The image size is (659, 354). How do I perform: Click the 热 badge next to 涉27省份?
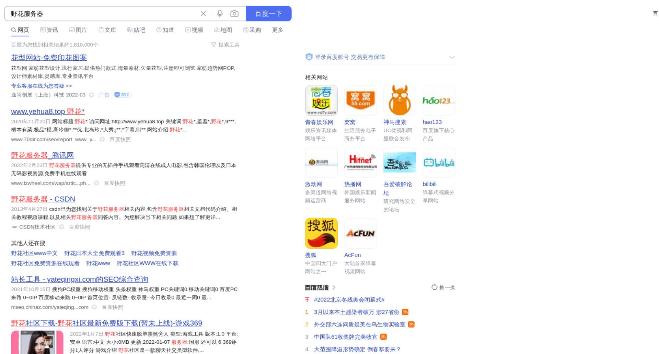(405, 312)
